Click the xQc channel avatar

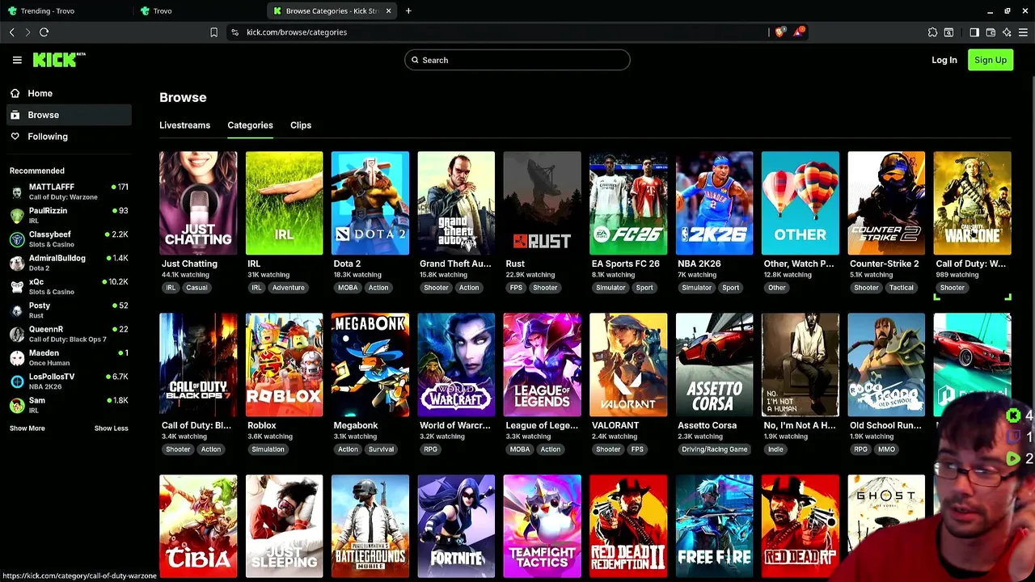click(x=17, y=287)
